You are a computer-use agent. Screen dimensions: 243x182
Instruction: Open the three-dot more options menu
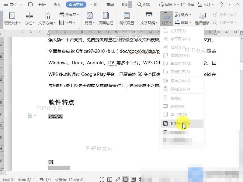(x=229, y=5)
